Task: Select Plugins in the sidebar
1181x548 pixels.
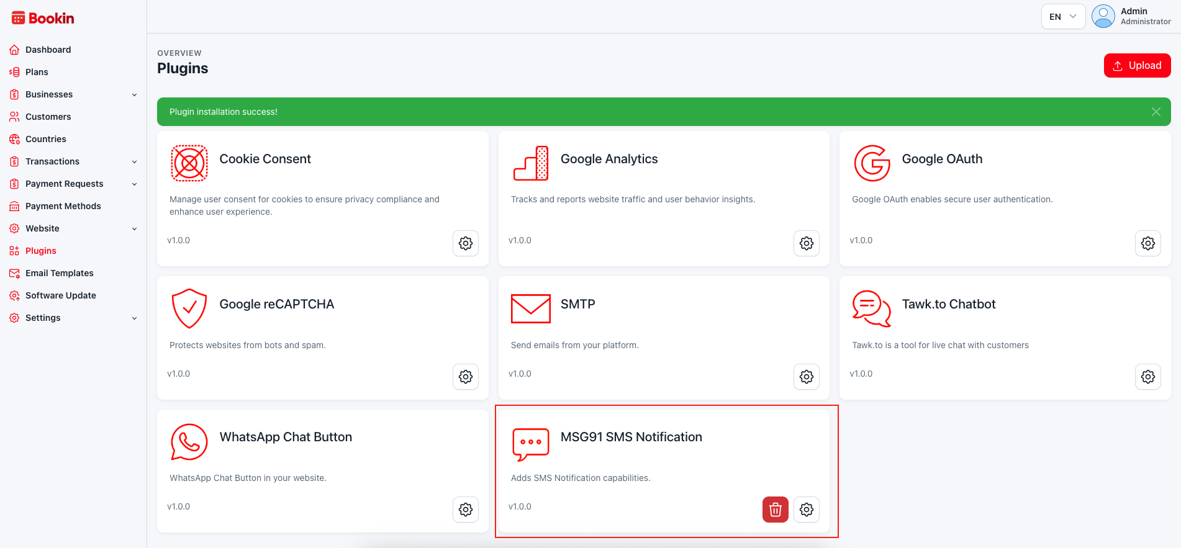Action: (x=40, y=251)
